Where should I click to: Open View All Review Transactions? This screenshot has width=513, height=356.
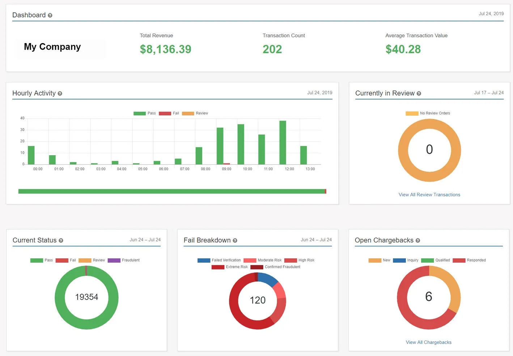(x=429, y=195)
